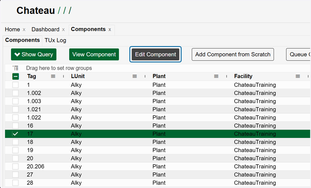Open the Plant column menu icon
Viewport: 311px width, 188px height.
tap(216, 76)
